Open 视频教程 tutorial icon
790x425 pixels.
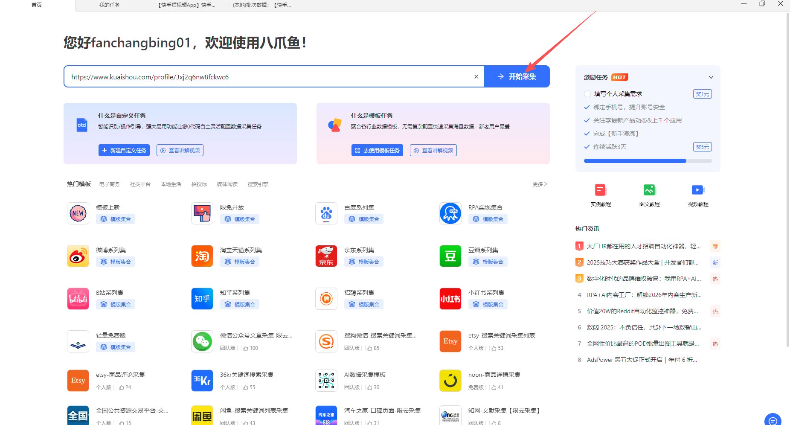[x=698, y=190]
